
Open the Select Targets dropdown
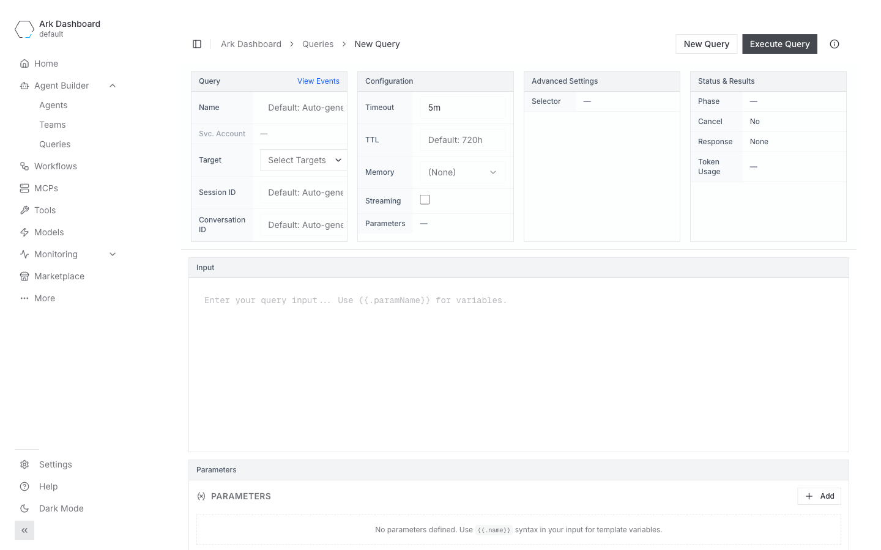tap(303, 160)
